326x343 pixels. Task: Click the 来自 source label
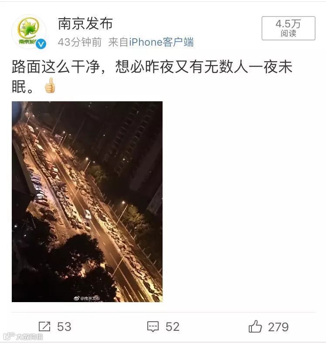coord(118,42)
